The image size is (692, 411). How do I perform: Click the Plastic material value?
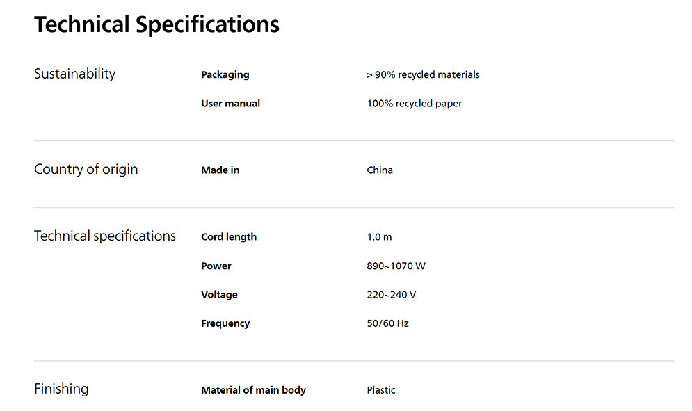pyautogui.click(x=381, y=390)
